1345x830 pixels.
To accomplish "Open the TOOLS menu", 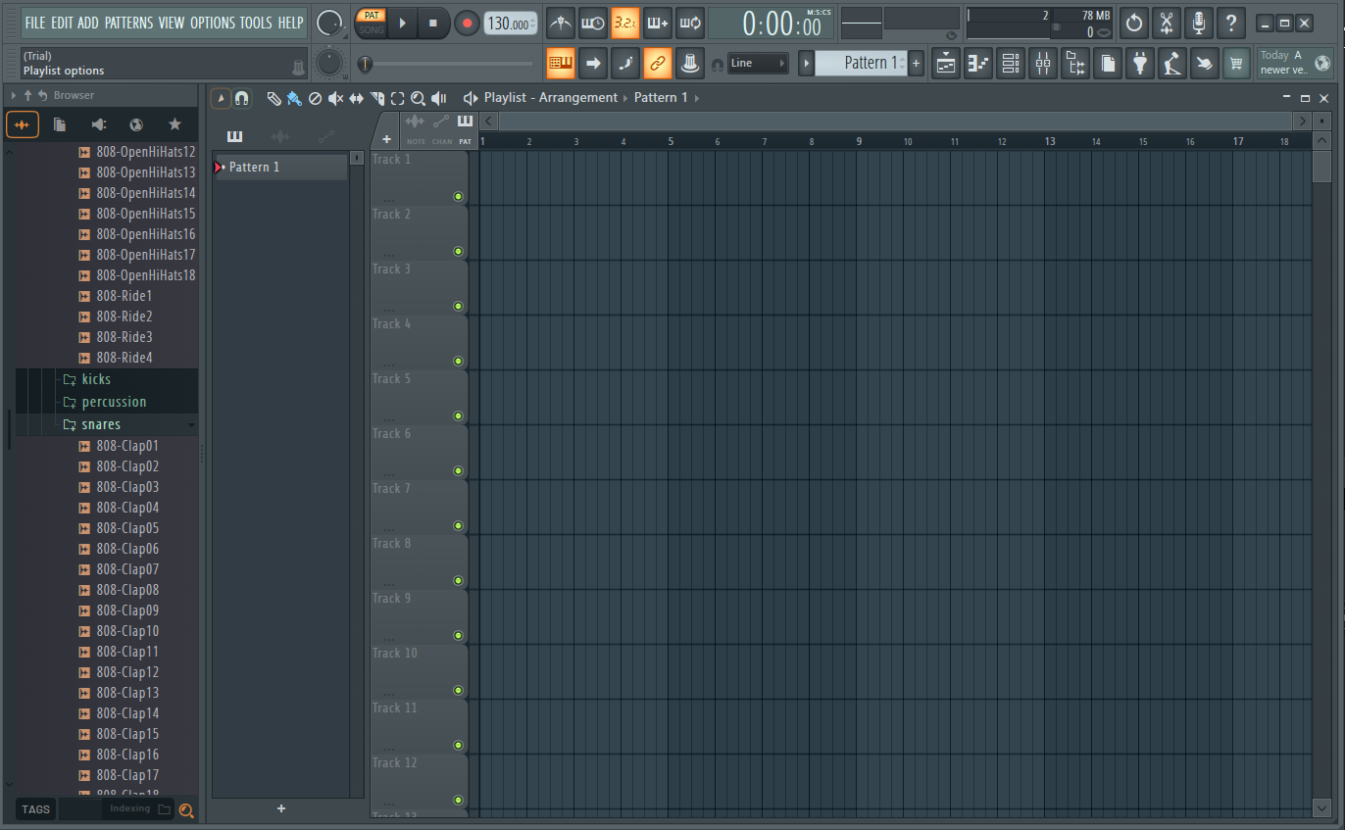I will pos(257,23).
